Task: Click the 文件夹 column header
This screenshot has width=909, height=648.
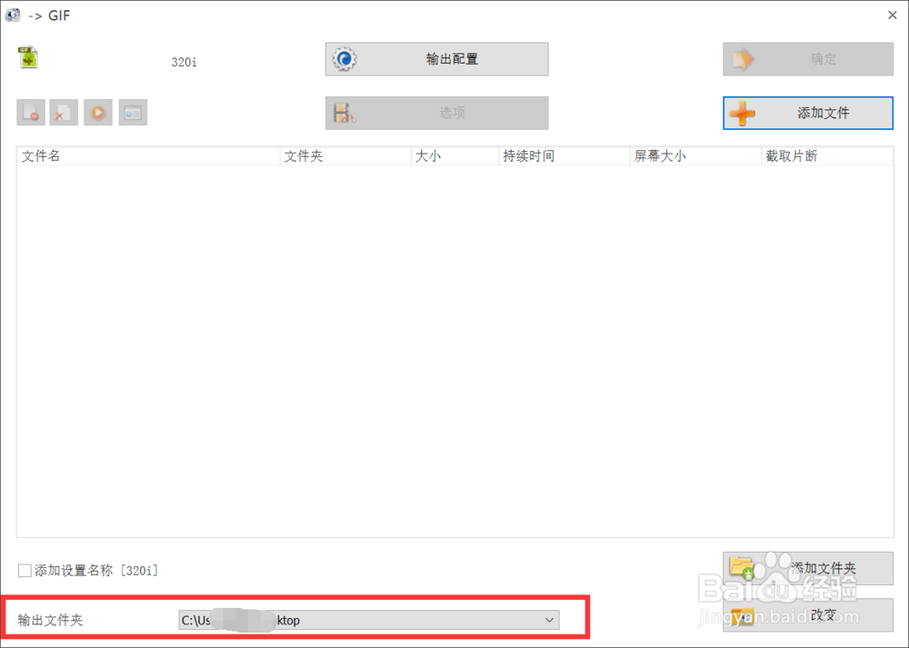Action: (x=345, y=156)
